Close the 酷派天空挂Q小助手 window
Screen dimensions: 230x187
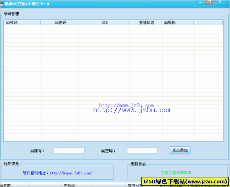coord(220,2)
